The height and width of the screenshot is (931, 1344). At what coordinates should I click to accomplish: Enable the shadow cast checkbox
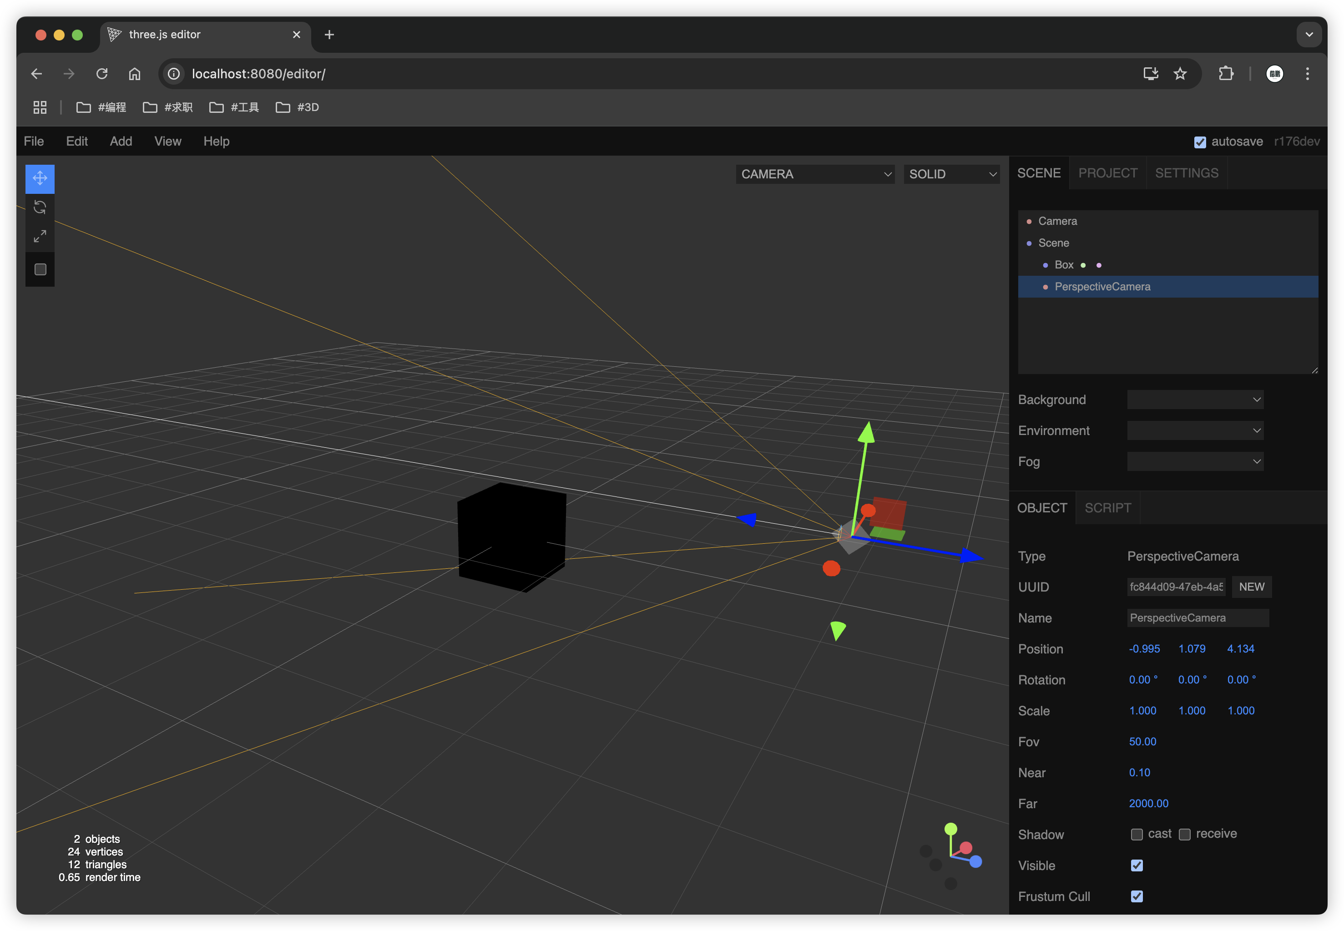click(1137, 834)
